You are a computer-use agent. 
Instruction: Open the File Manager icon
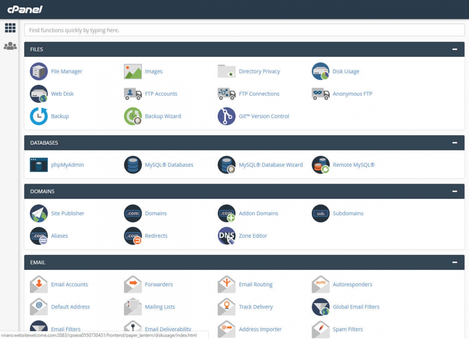click(39, 72)
